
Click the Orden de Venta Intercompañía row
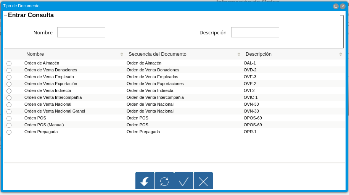[53, 97]
